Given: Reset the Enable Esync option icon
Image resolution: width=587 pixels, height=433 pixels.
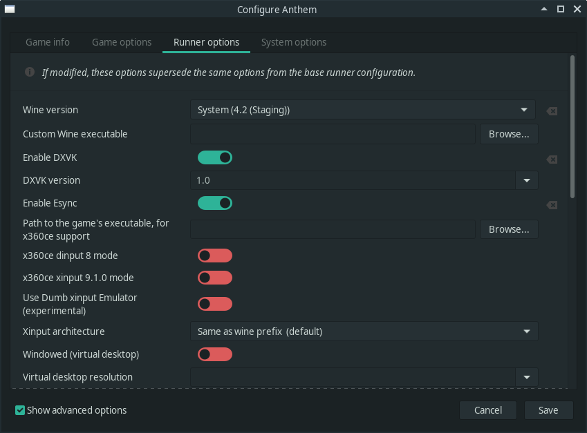Looking at the screenshot, I should click(x=552, y=204).
